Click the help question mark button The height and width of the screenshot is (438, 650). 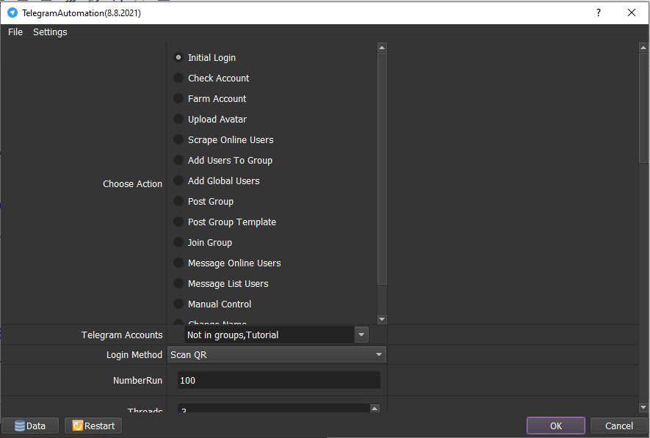598,12
